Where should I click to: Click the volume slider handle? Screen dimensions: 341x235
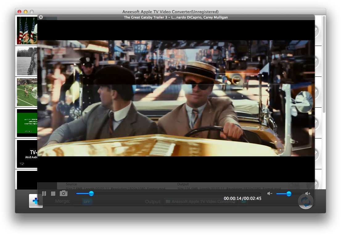pos(289,194)
